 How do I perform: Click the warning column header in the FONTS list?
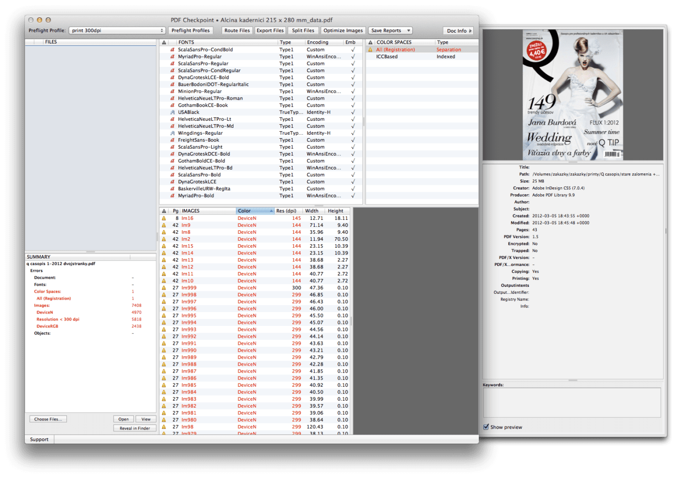coord(164,42)
